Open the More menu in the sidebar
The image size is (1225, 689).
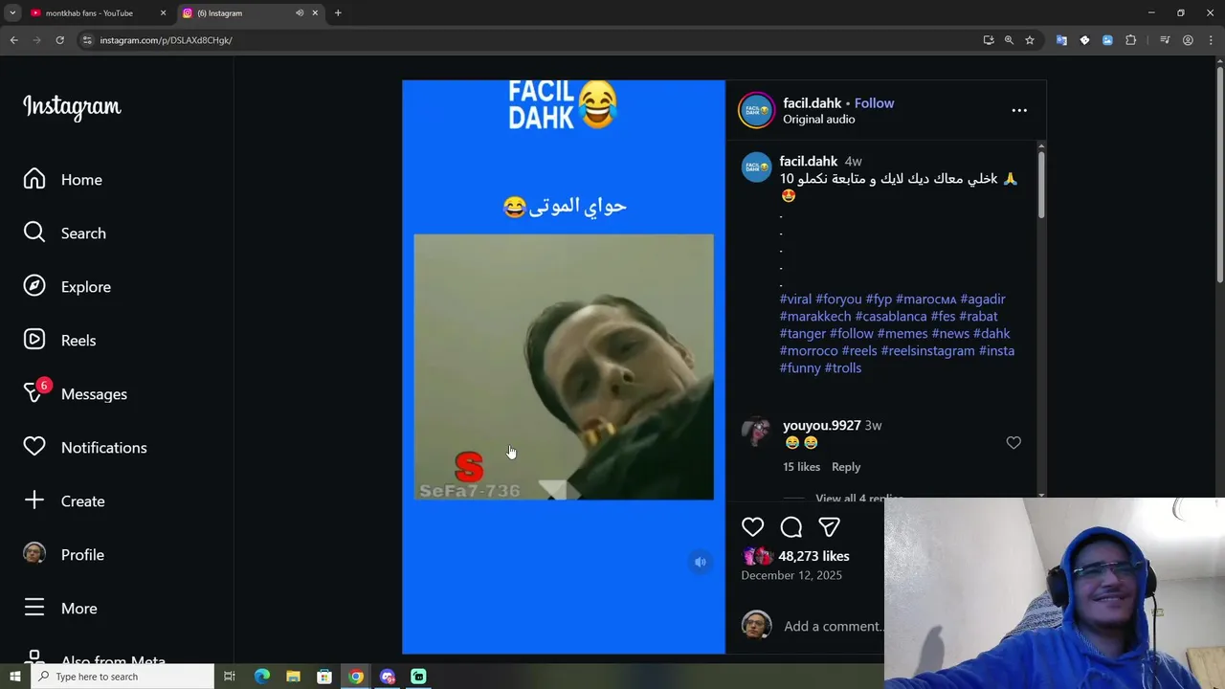59,609
